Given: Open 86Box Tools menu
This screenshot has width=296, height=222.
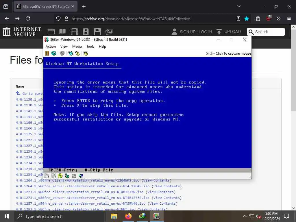Looking at the screenshot, I should point(90,47).
